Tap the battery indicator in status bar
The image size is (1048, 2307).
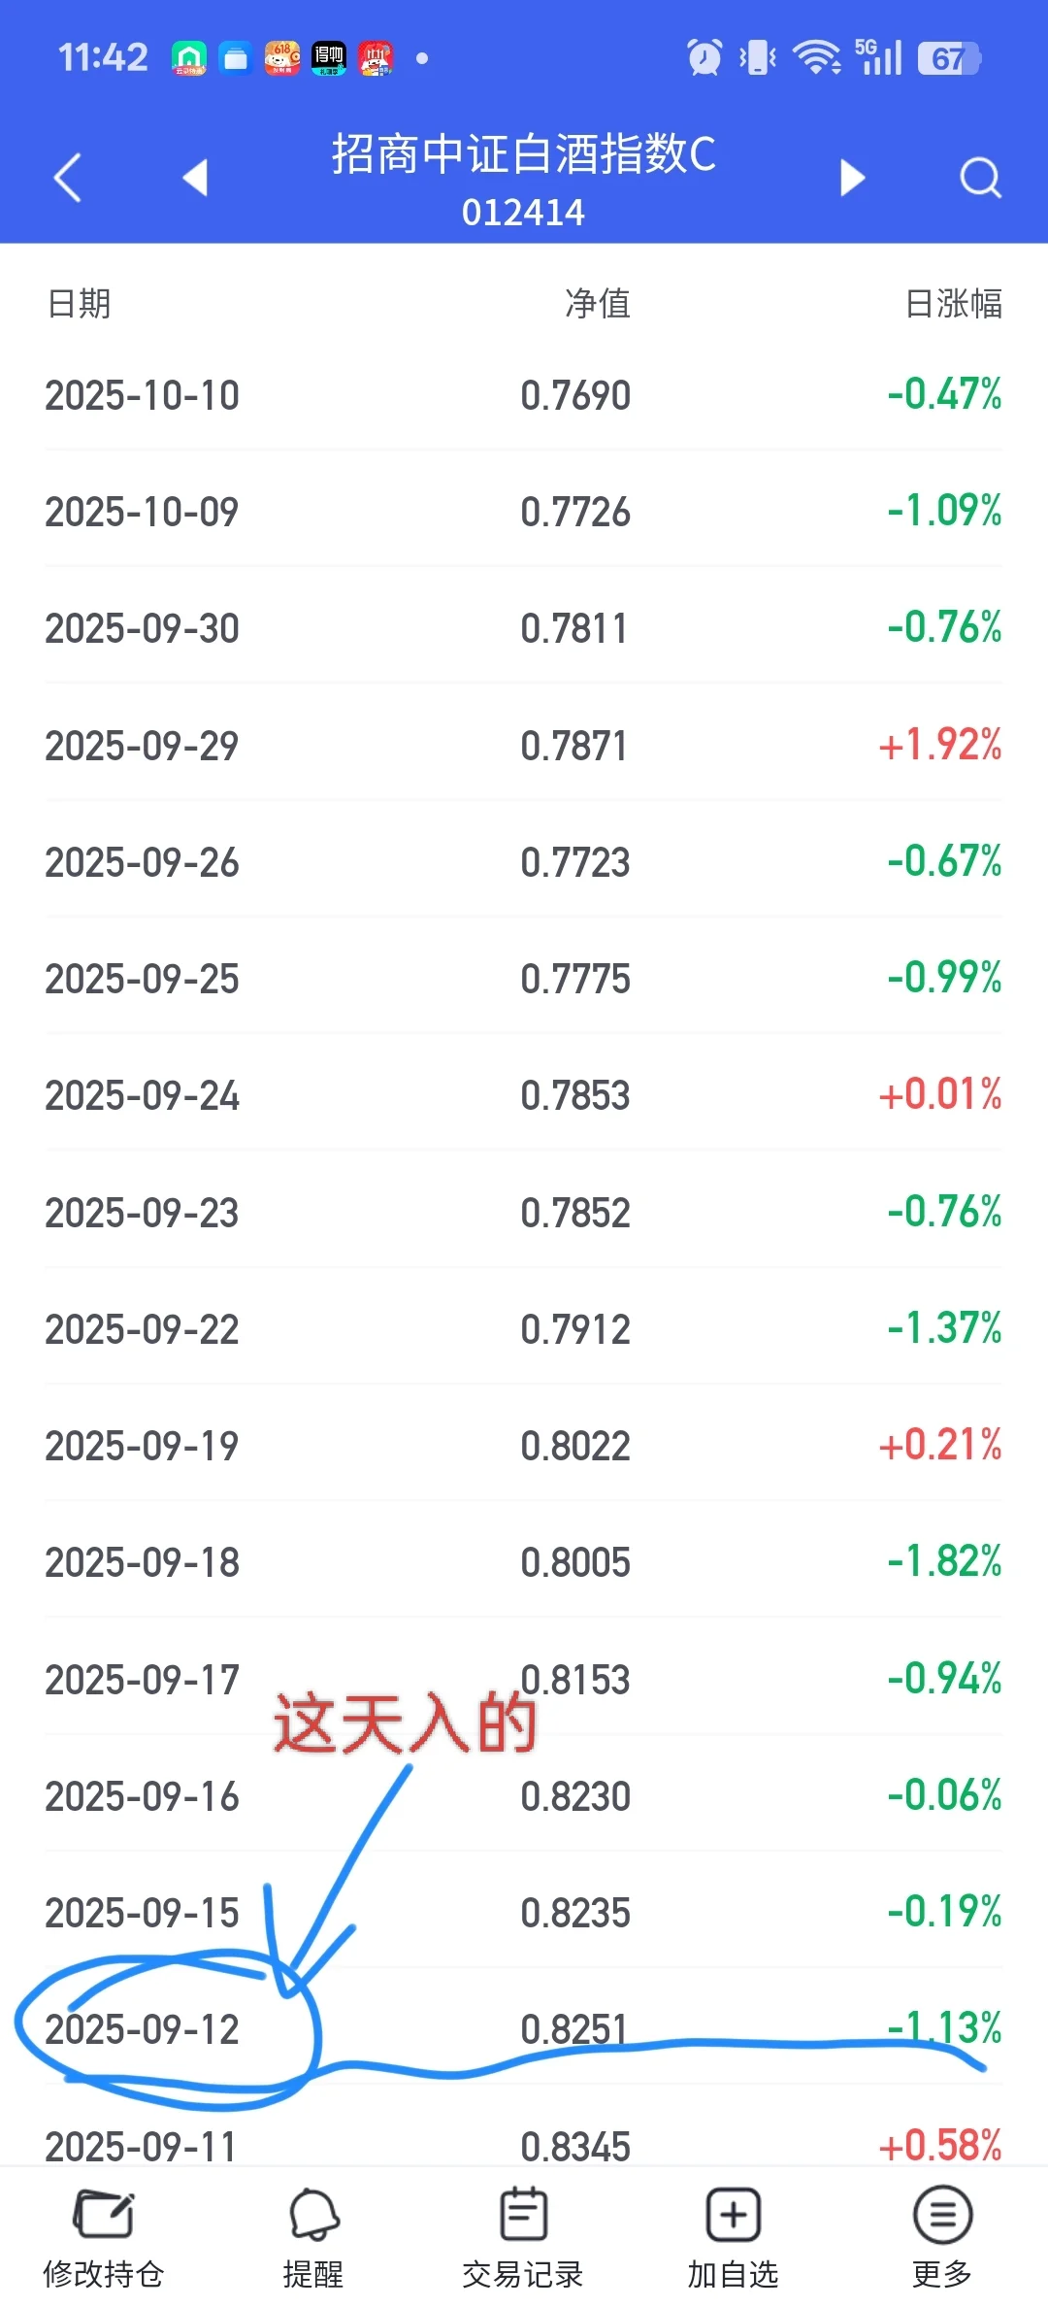pyautogui.click(x=949, y=58)
